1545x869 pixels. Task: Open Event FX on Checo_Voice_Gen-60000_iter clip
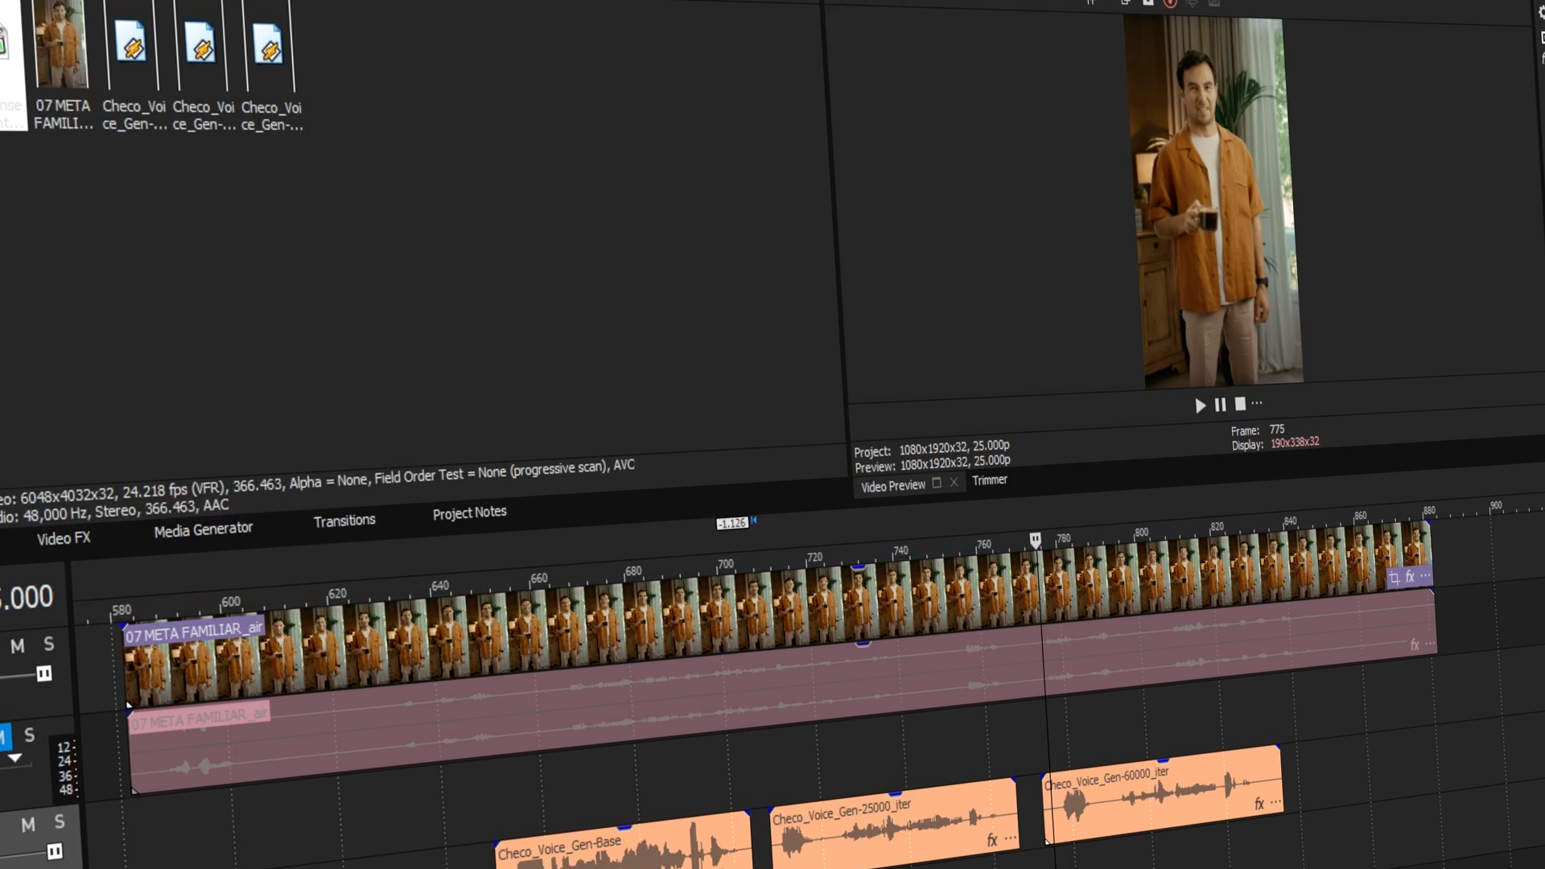(1259, 804)
